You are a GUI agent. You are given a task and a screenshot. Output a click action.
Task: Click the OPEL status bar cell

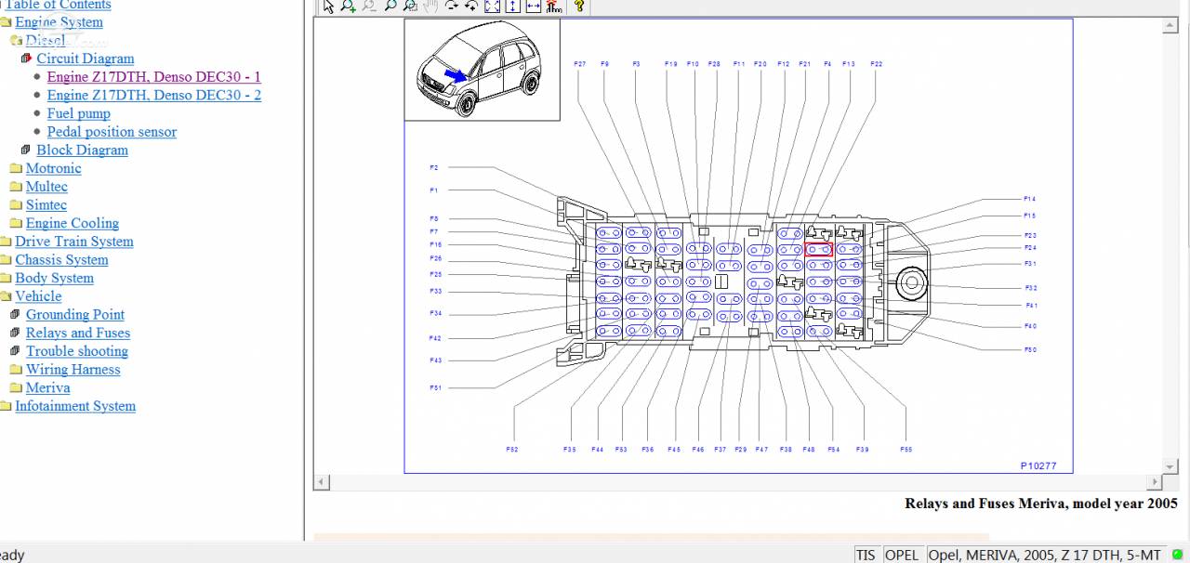click(x=902, y=555)
